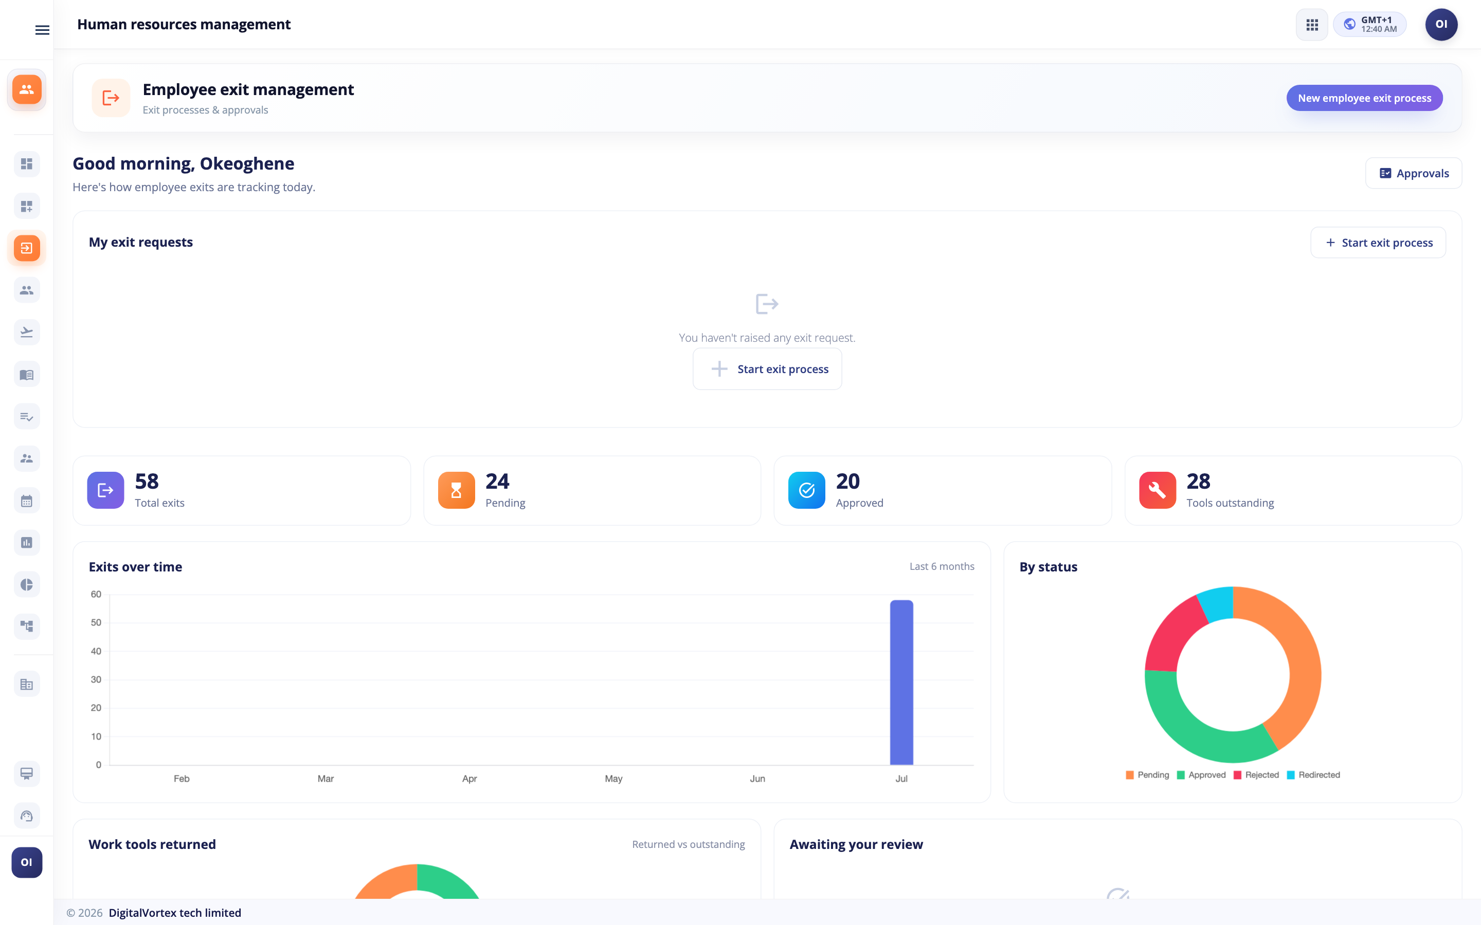Click the 20 Approved card
This screenshot has height=925, width=1481.
tap(943, 491)
